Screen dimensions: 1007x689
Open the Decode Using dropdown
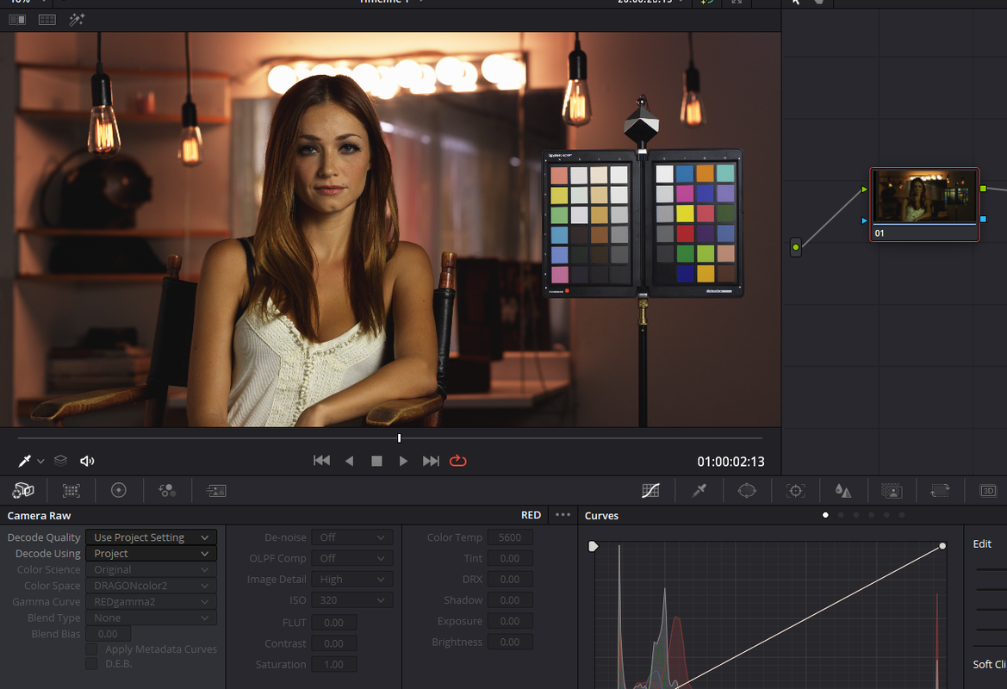[x=151, y=553]
